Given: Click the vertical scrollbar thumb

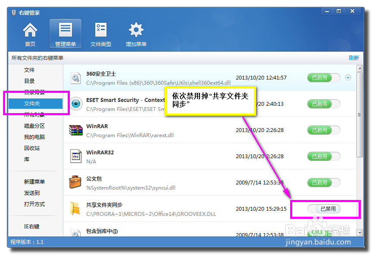Looking at the screenshot, I should (x=359, y=115).
